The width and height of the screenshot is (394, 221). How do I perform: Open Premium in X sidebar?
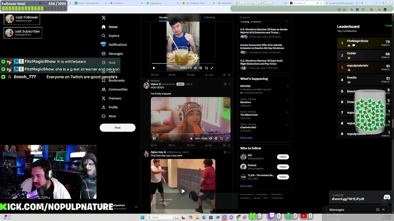coord(111,98)
